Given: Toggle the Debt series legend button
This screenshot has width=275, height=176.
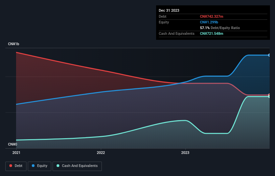Looking at the screenshot, I should (x=16, y=166).
